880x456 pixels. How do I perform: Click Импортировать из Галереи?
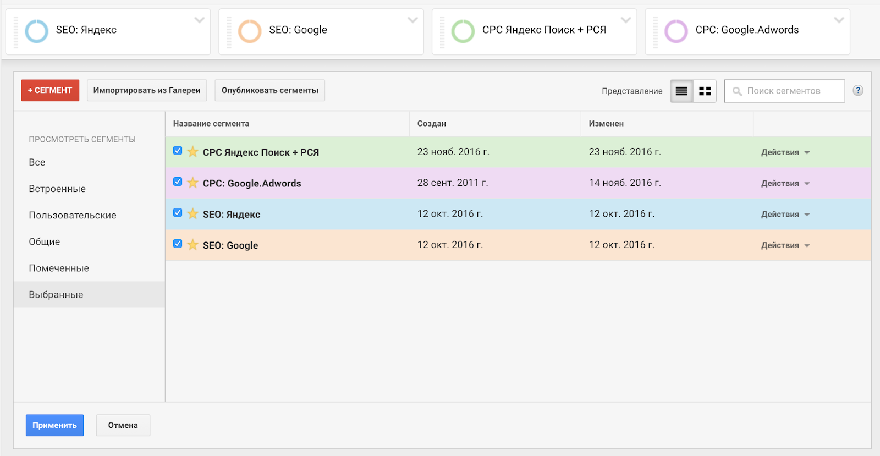[x=147, y=90]
